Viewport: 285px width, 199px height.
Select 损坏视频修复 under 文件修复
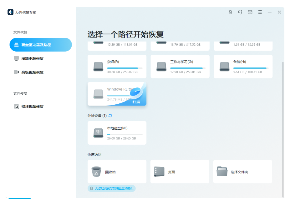click(x=31, y=106)
